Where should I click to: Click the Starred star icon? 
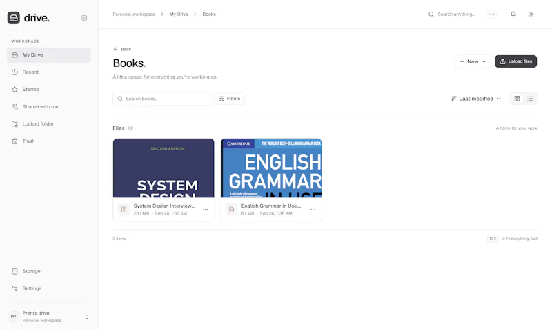pos(14,90)
